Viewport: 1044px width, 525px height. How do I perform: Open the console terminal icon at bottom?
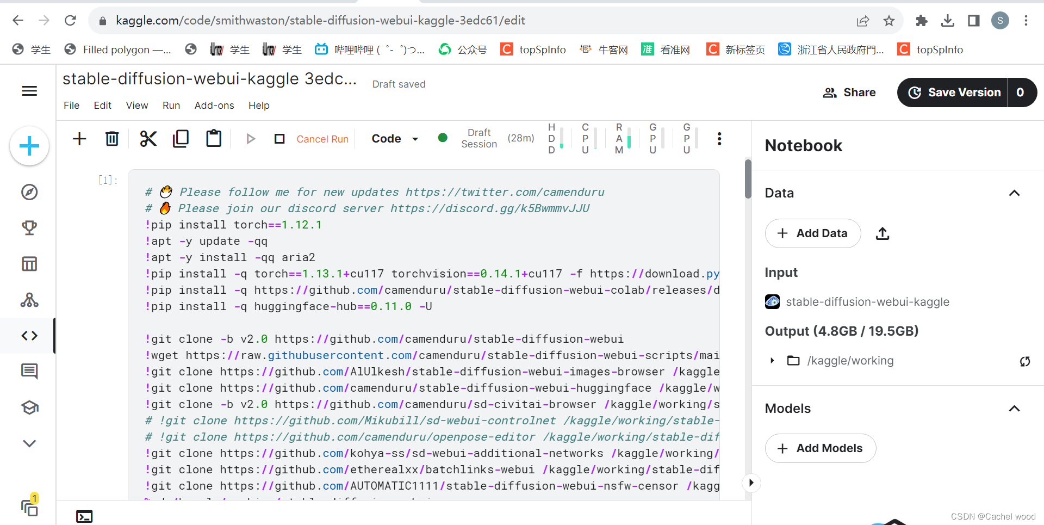(84, 516)
